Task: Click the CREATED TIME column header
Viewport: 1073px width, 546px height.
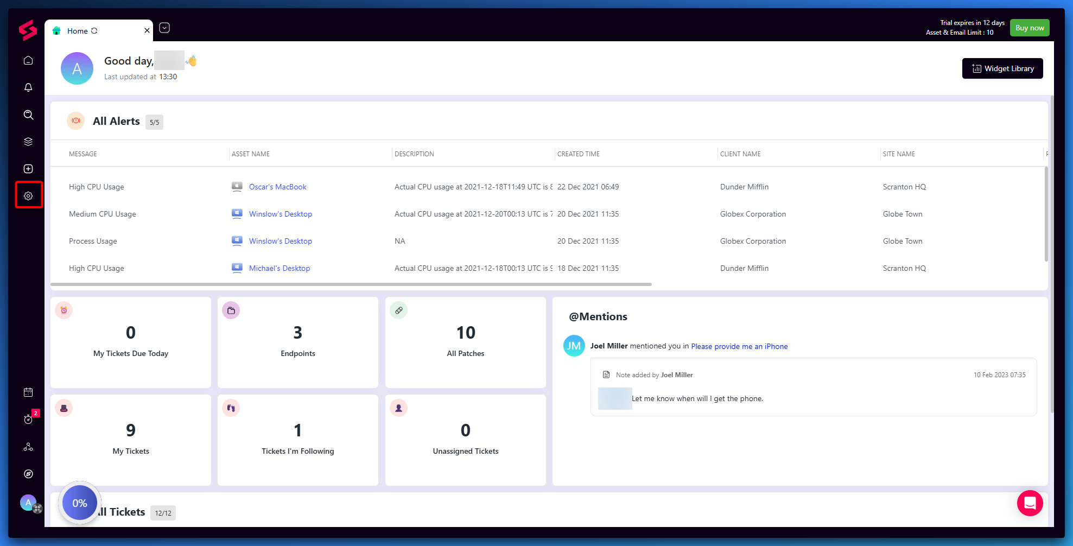Action: [x=579, y=154]
